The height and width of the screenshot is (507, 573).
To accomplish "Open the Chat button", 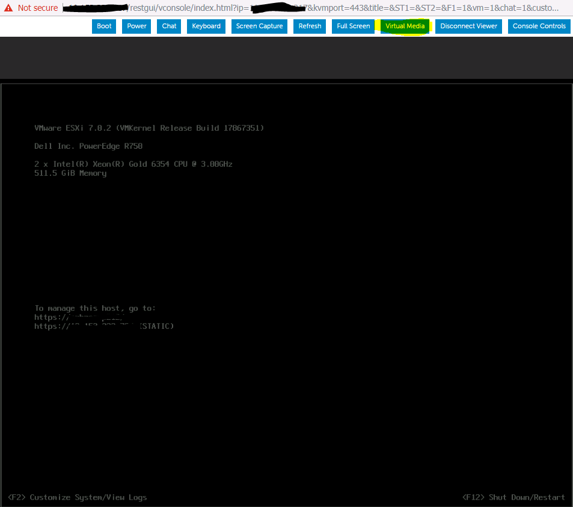I will click(169, 26).
